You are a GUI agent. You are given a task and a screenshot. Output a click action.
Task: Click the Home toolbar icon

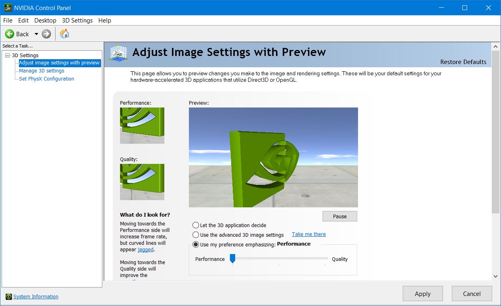tap(64, 34)
